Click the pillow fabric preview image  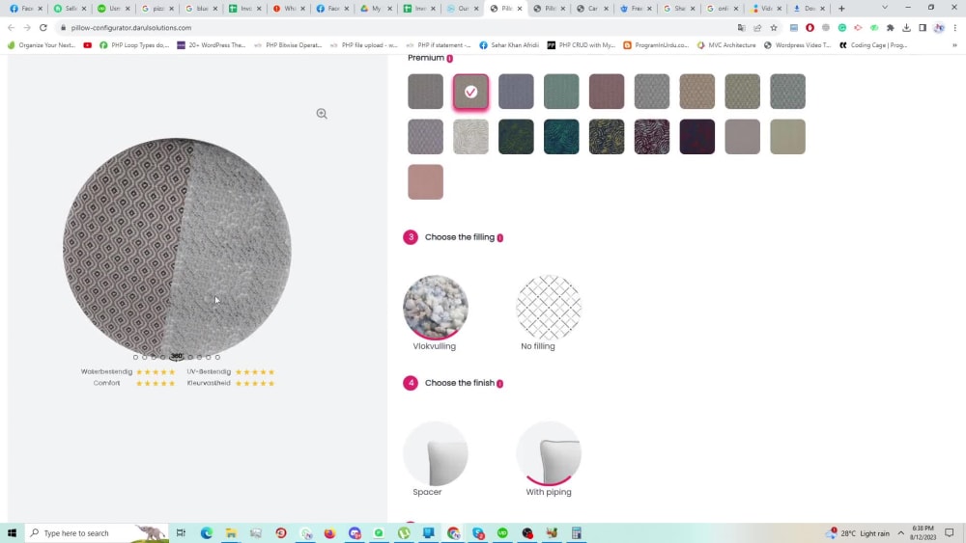[177, 248]
